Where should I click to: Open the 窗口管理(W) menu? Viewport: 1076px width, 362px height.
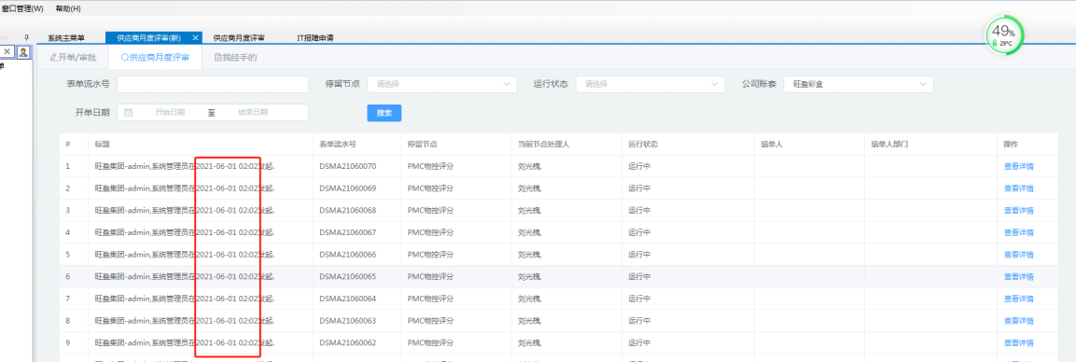22,8
